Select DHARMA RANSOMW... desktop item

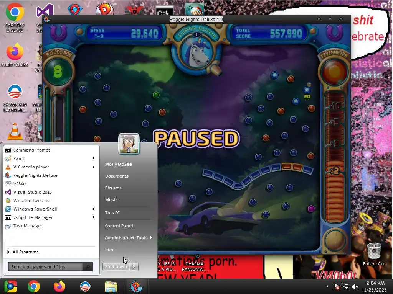pos(194,266)
